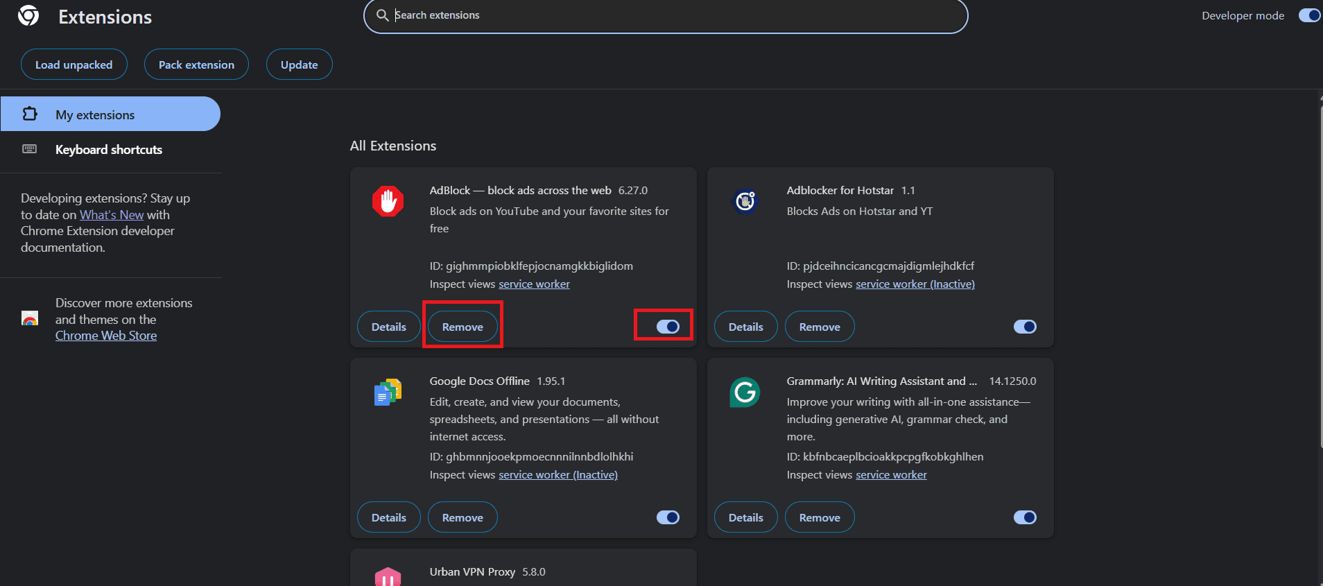The width and height of the screenshot is (1323, 586).
Task: Click the Search extensions field
Action: [666, 15]
